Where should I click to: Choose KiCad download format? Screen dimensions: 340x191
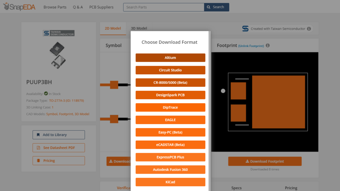(x=170, y=182)
